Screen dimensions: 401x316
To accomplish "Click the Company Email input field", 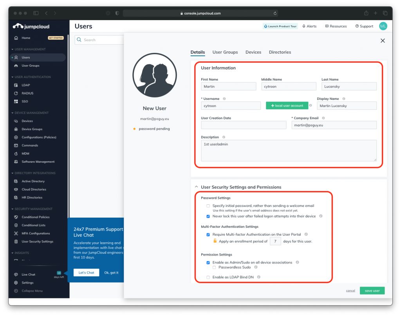I will pos(334,125).
